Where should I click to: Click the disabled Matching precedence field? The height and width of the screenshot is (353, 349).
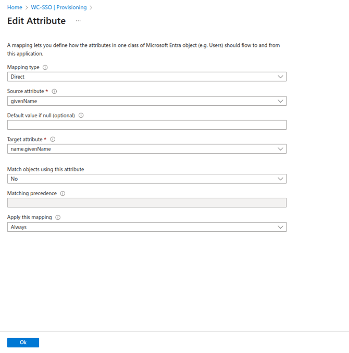pos(146,203)
